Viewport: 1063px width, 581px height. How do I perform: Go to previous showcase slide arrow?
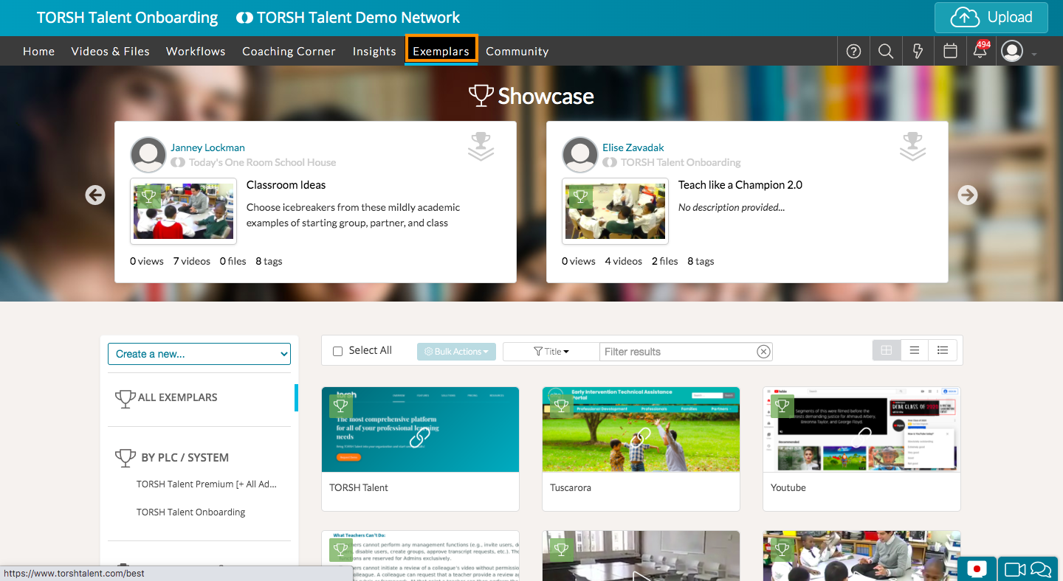coord(95,195)
